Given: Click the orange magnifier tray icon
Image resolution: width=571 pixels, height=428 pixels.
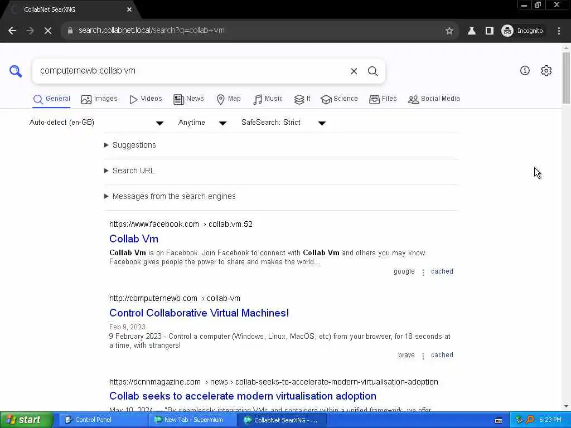Looking at the screenshot, I should [530, 420].
